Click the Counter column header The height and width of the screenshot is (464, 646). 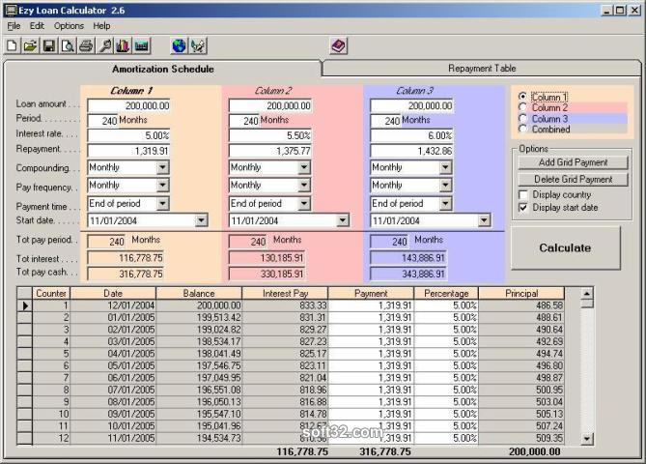tap(51, 293)
